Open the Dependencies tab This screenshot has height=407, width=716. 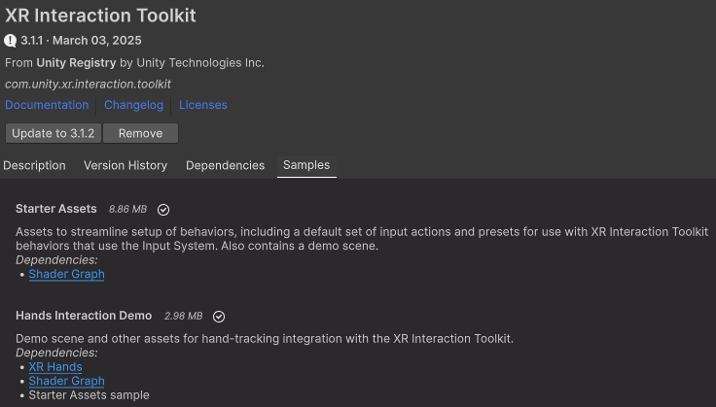pos(225,165)
